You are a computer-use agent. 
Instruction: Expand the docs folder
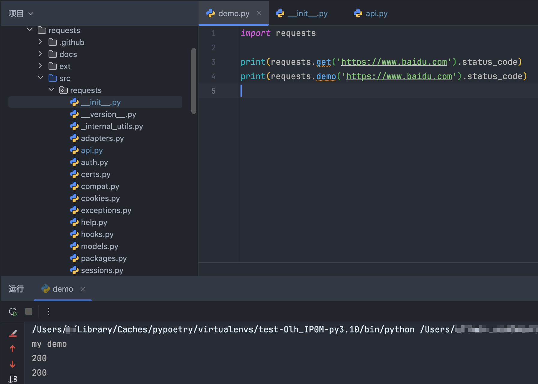[40, 54]
